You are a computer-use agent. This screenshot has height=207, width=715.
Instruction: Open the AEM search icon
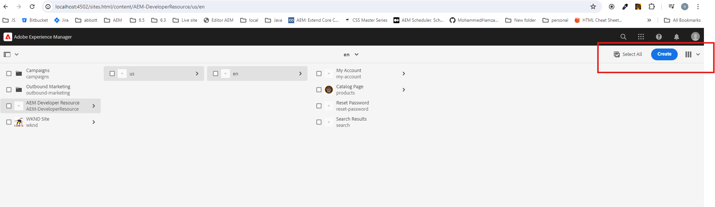[x=623, y=37]
